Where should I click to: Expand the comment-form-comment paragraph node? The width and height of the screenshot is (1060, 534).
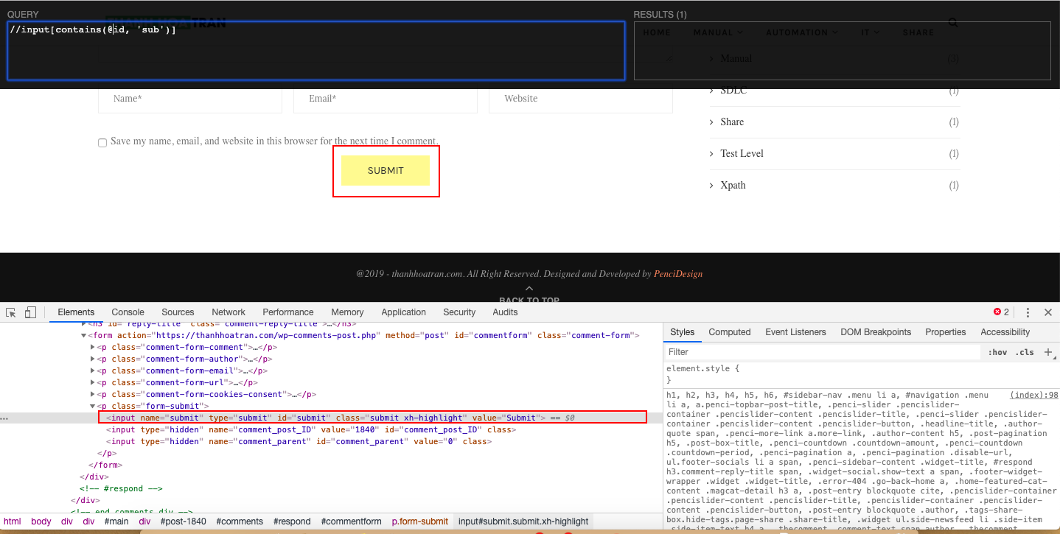[x=93, y=347]
